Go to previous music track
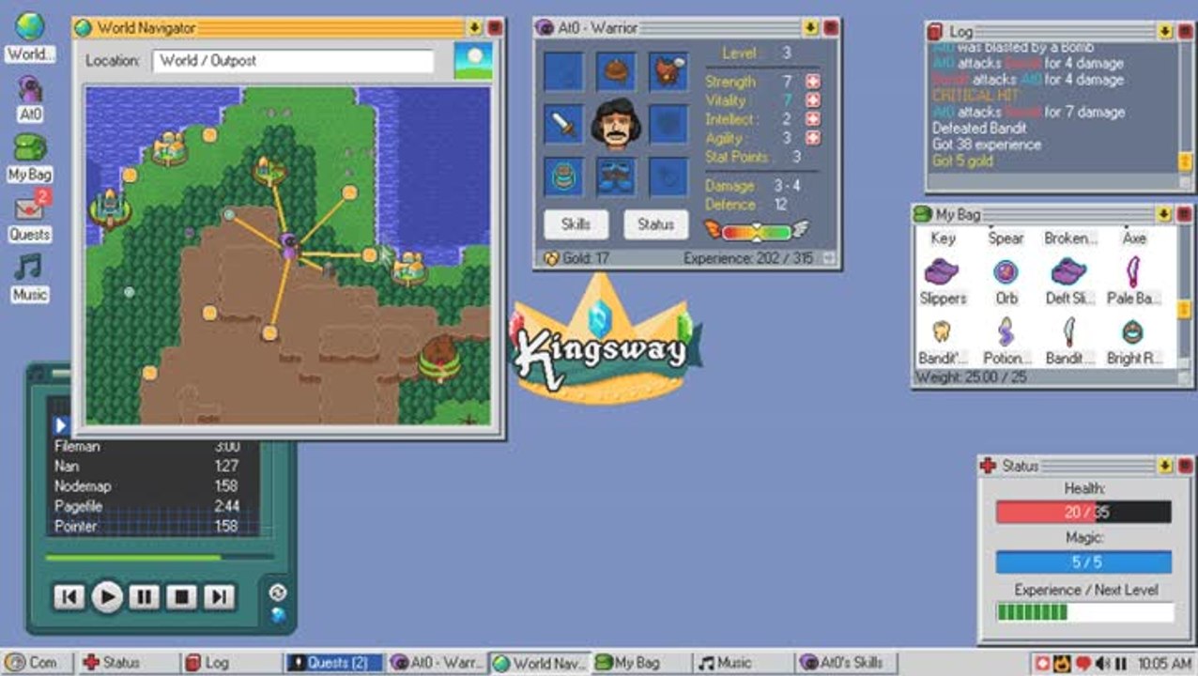Image resolution: width=1198 pixels, height=676 pixels. tap(69, 596)
